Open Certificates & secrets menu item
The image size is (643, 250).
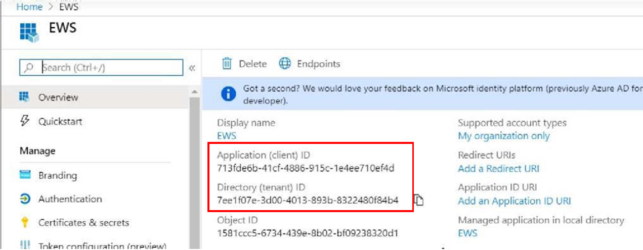click(83, 223)
